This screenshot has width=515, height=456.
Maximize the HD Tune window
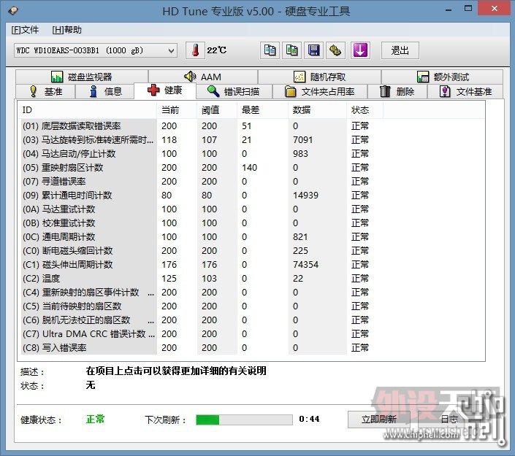pyautogui.click(x=468, y=9)
